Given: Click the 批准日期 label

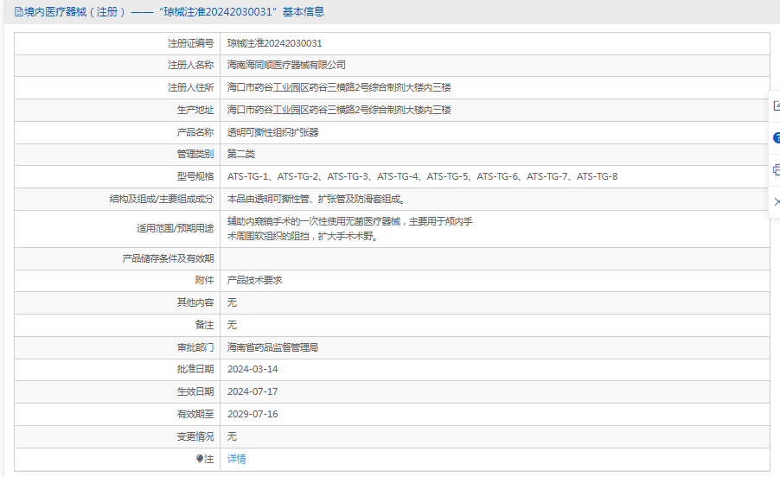Looking at the screenshot, I should tap(195, 369).
